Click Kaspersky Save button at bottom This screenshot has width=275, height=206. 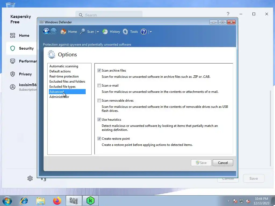tap(254, 178)
